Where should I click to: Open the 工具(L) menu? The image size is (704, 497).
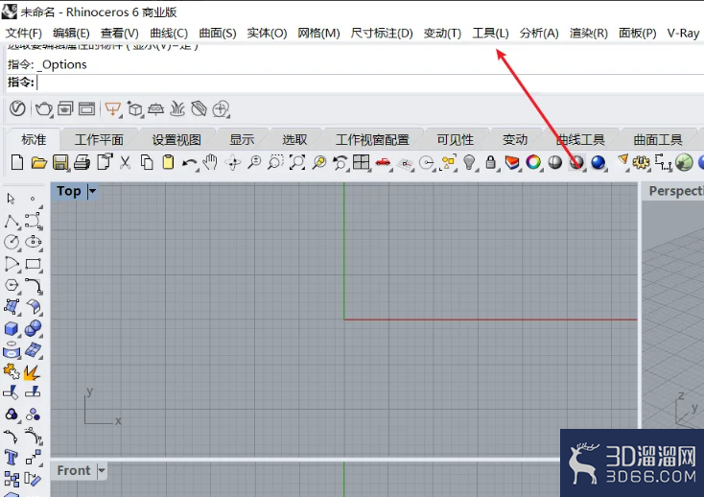pos(490,34)
